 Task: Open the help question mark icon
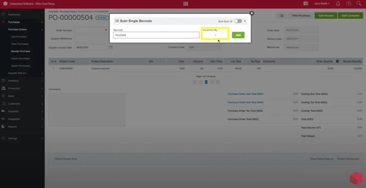[348, 4]
